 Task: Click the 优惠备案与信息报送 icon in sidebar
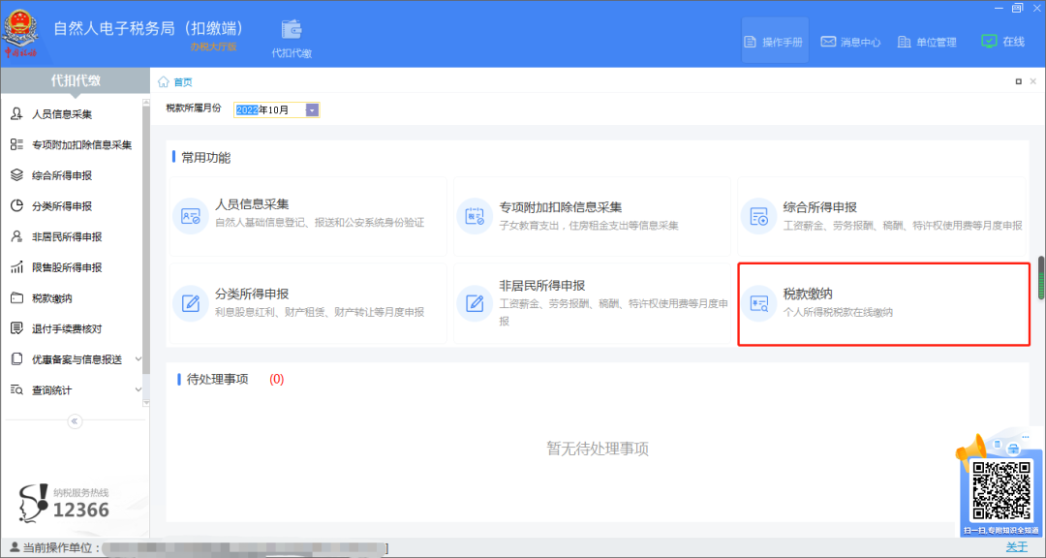point(16,359)
